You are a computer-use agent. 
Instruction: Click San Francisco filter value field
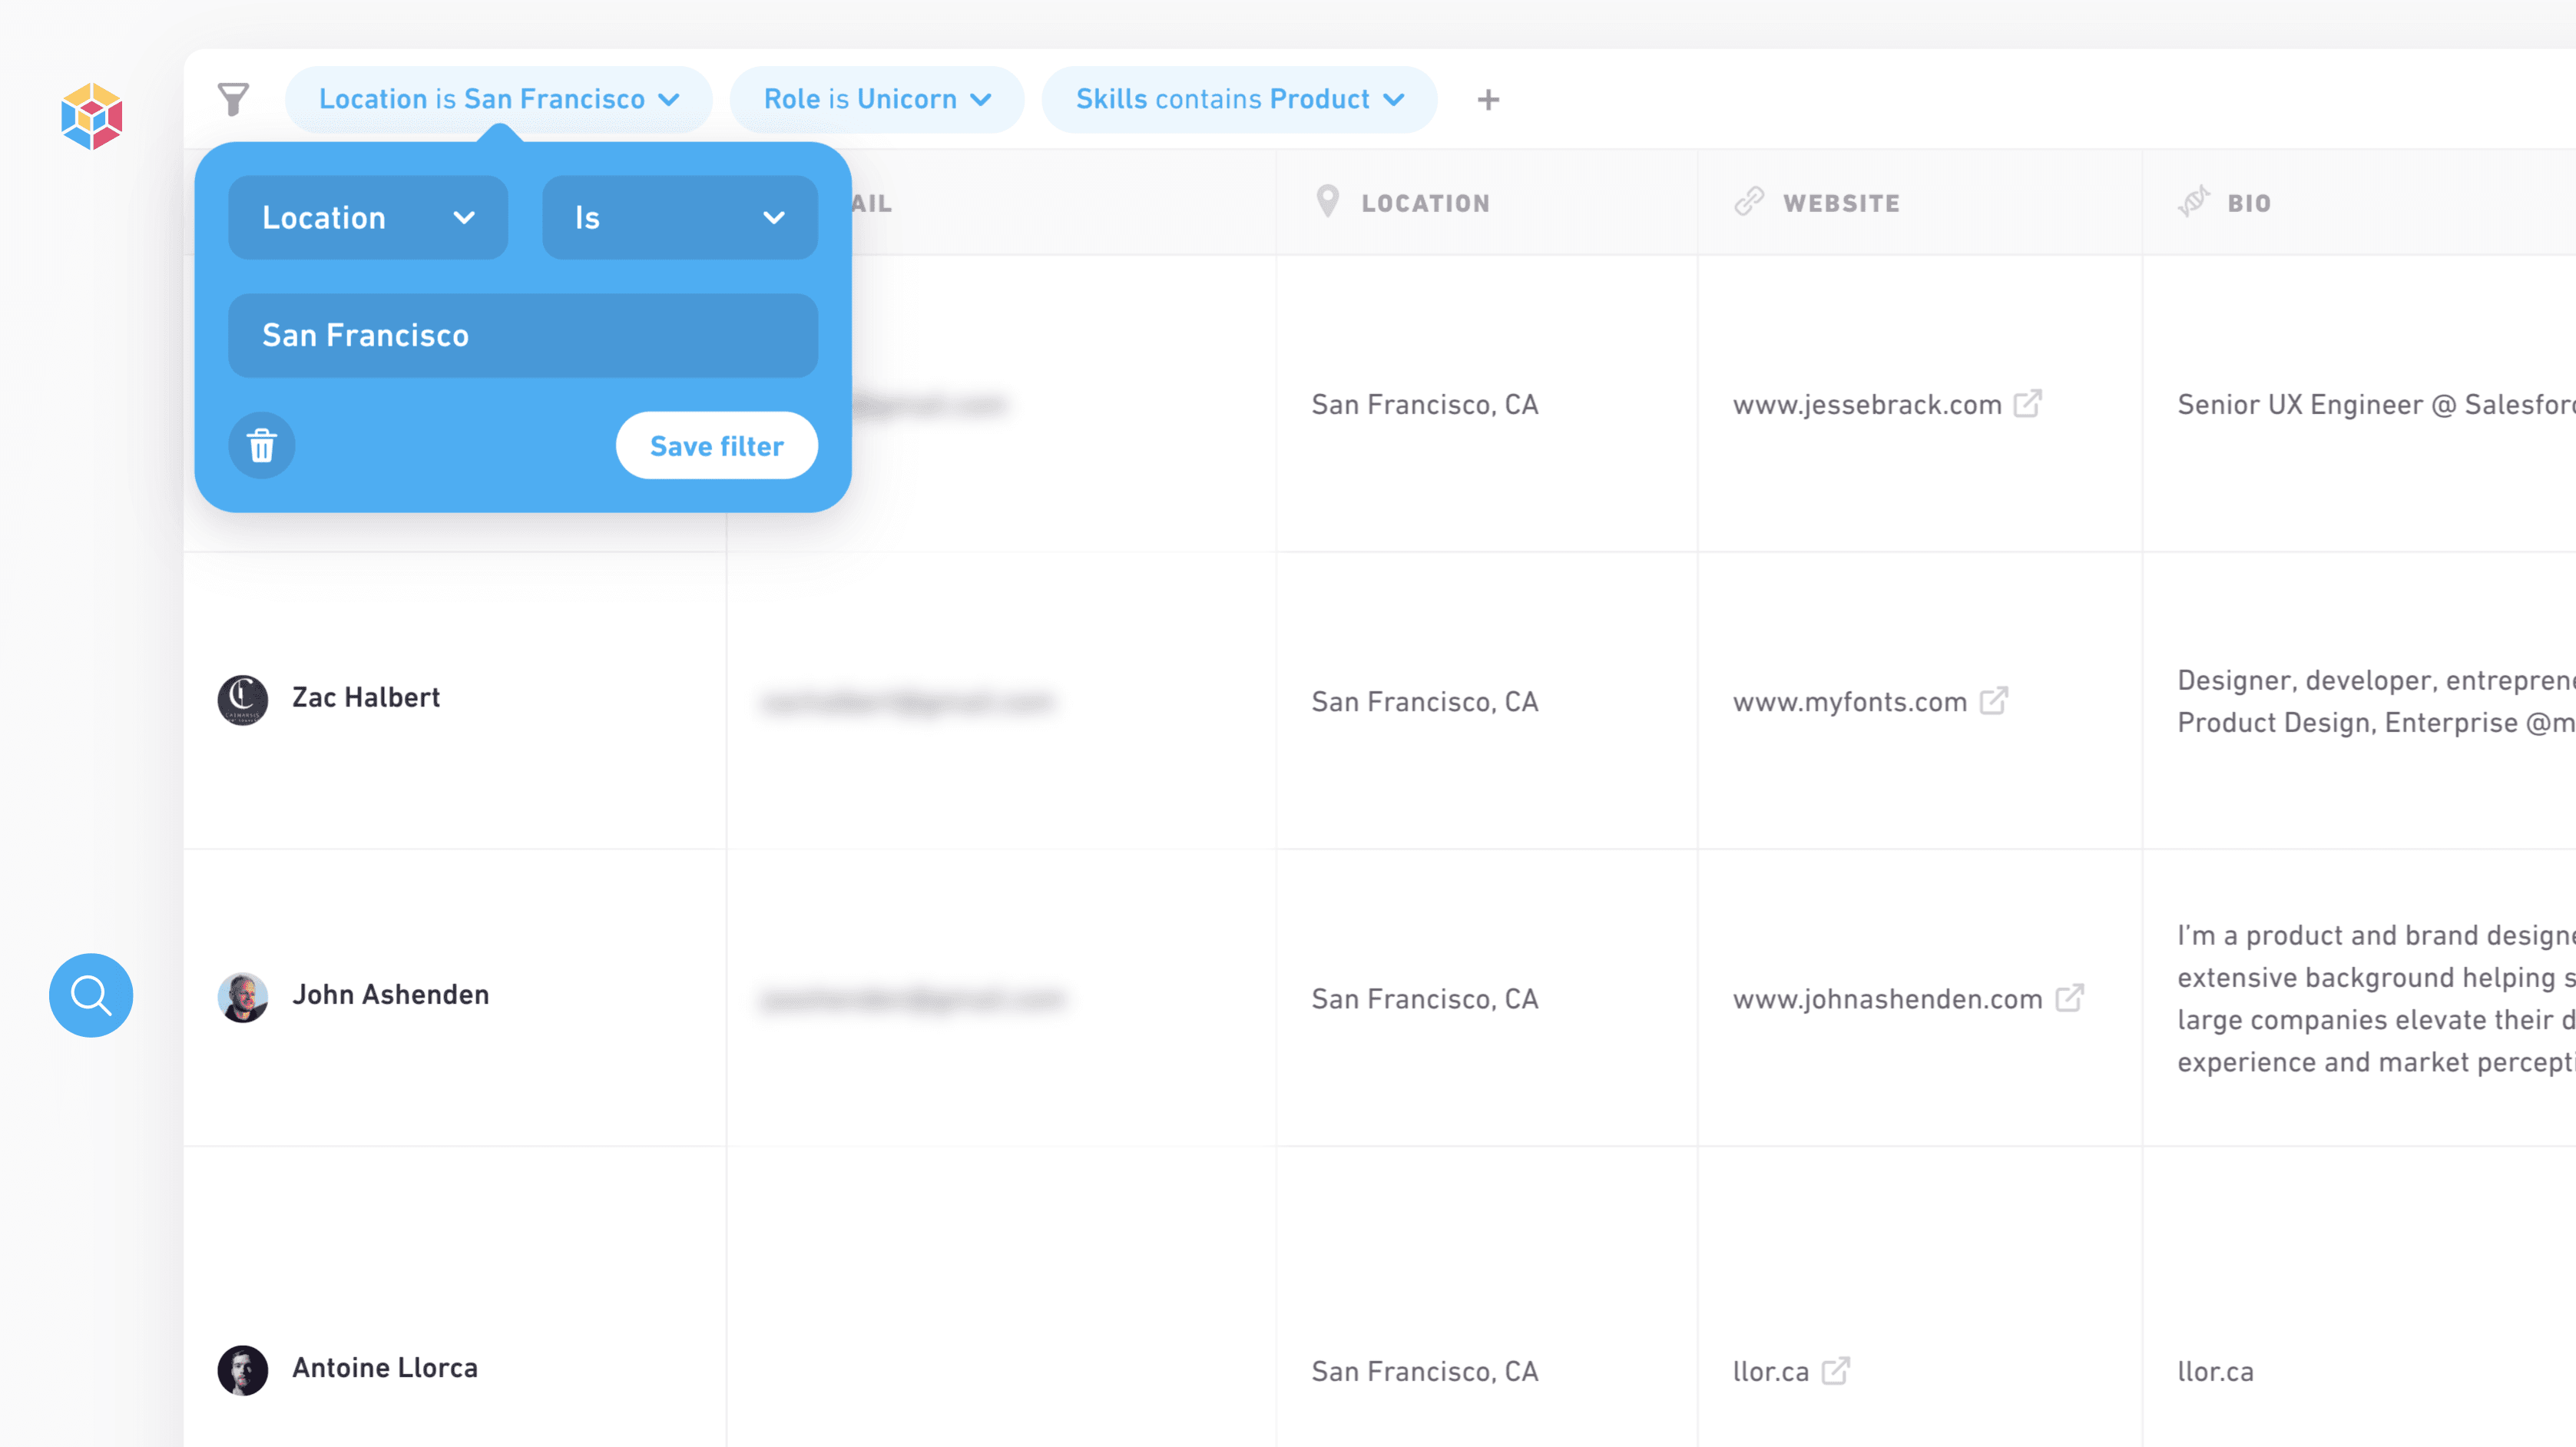522,336
